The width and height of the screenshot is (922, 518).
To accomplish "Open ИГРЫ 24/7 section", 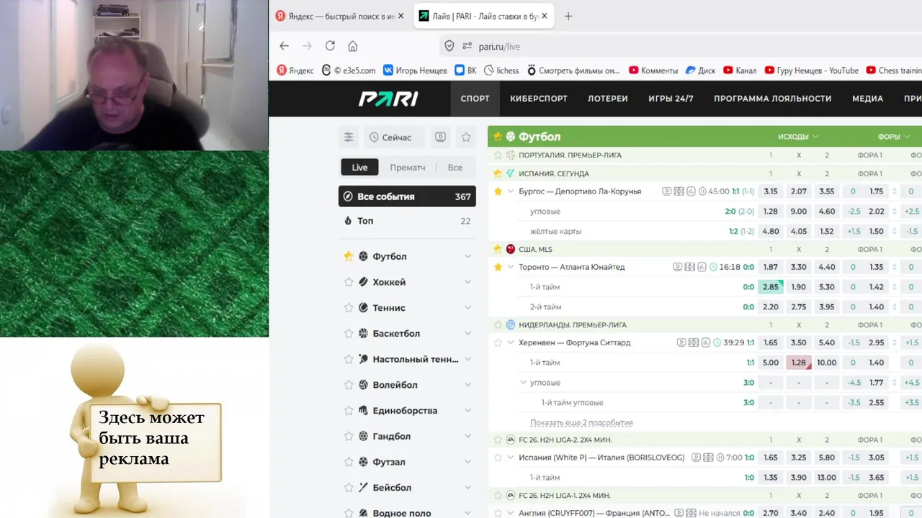I will pos(671,99).
